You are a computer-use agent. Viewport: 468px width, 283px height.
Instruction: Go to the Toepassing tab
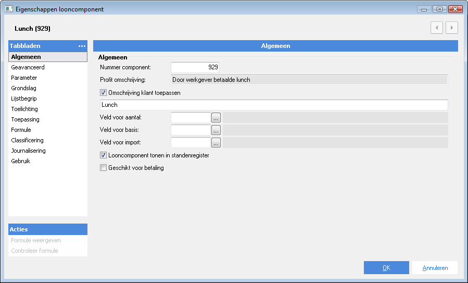(x=48, y=119)
